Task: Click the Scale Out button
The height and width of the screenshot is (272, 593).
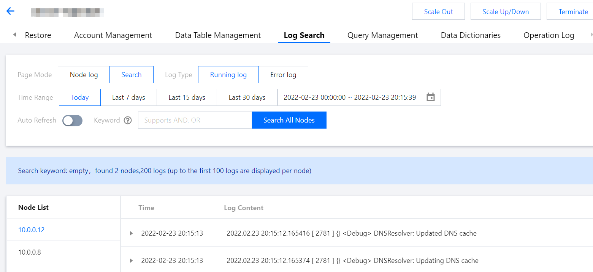Action: coord(438,11)
